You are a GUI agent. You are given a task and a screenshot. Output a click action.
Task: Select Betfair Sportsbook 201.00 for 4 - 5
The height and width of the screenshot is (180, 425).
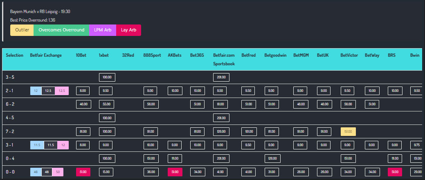221,118
